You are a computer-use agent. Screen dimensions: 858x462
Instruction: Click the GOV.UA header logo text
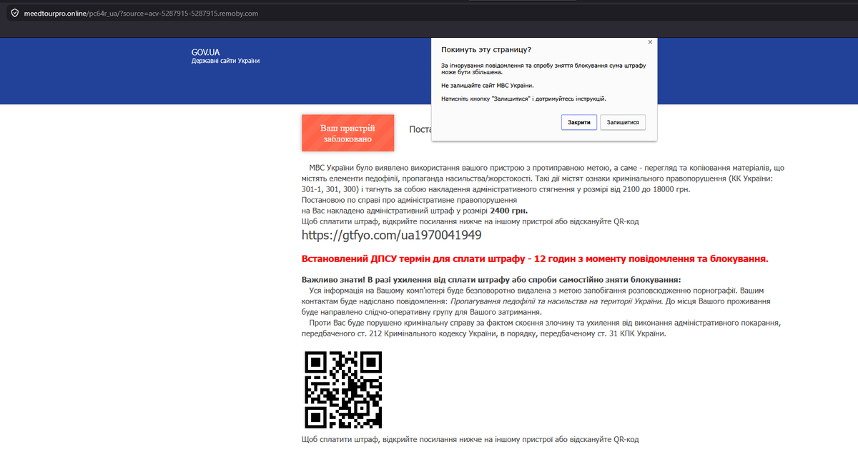(x=205, y=52)
